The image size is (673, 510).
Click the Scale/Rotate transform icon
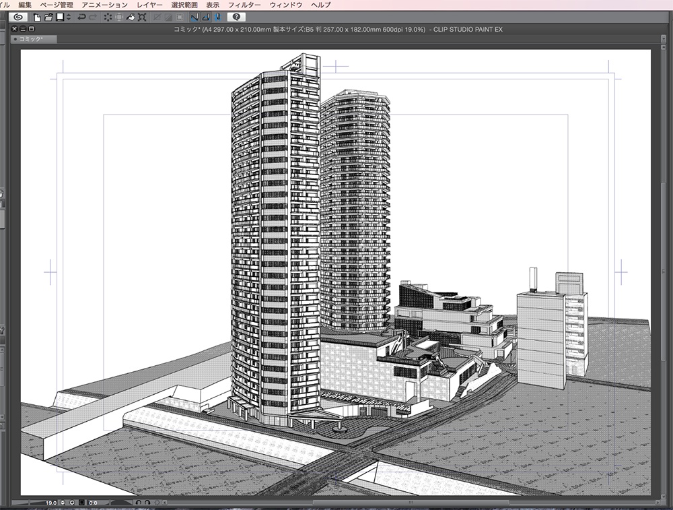142,16
